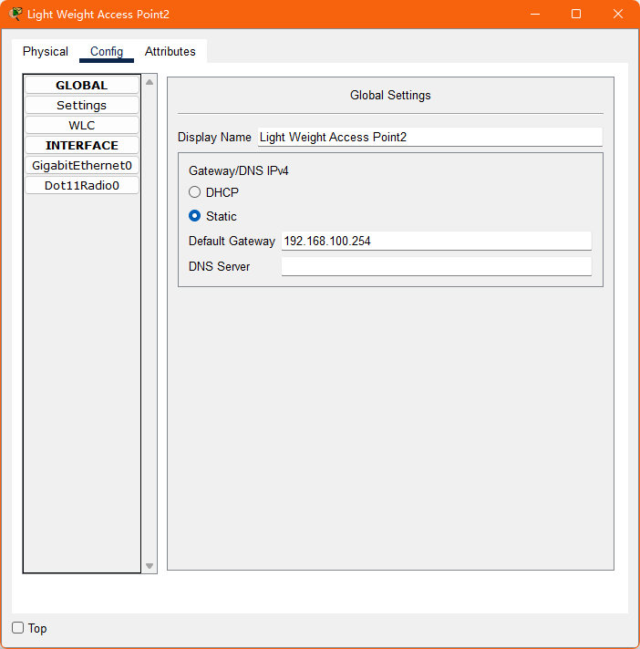Click the sidebar scroll down arrow
This screenshot has width=640, height=649.
tap(150, 566)
